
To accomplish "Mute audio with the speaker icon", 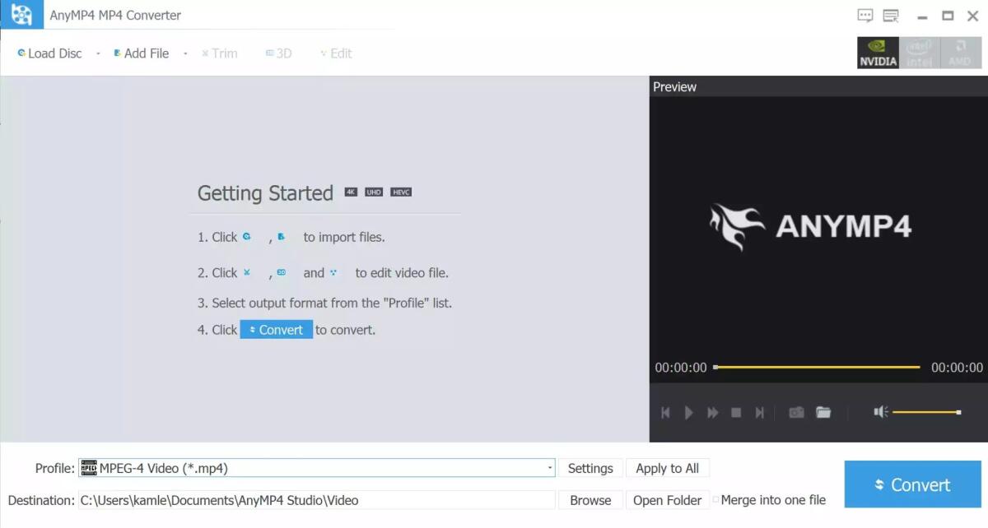I will [880, 411].
